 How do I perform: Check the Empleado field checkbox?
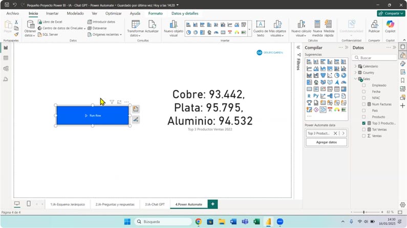coord(364,85)
